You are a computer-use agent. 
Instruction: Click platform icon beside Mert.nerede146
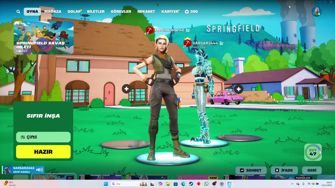[188, 30]
